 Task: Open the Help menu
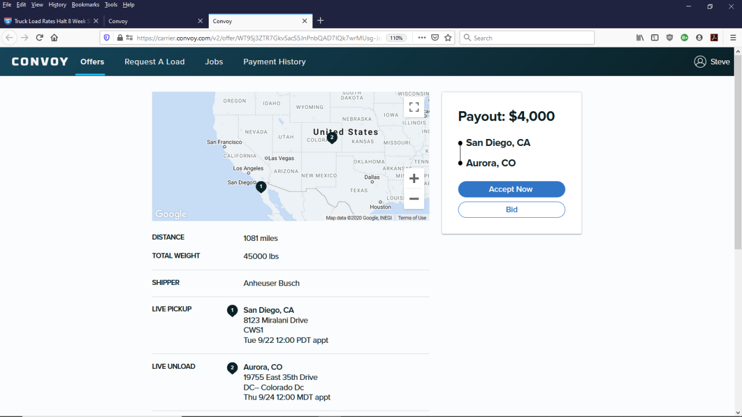click(129, 5)
